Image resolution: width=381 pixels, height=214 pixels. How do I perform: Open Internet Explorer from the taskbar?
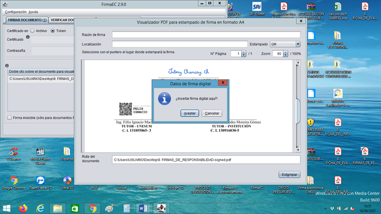40,208
